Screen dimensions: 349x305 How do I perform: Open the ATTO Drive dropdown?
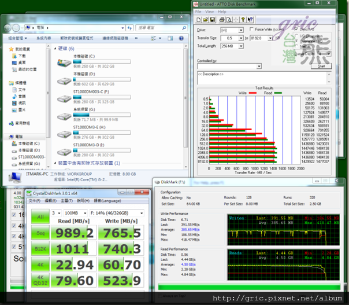(x=240, y=30)
